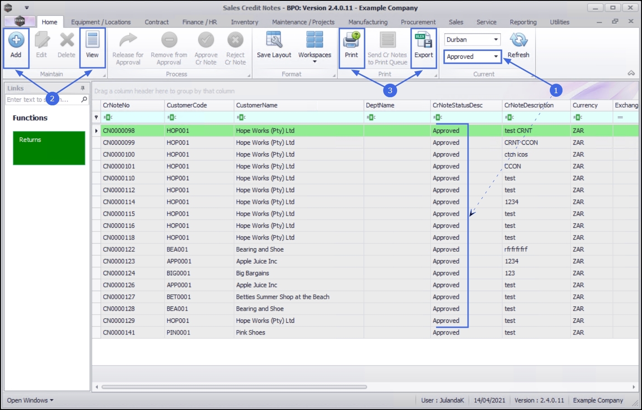This screenshot has height=410, width=642.
Task: Open the Durban site dropdown
Action: (x=496, y=40)
